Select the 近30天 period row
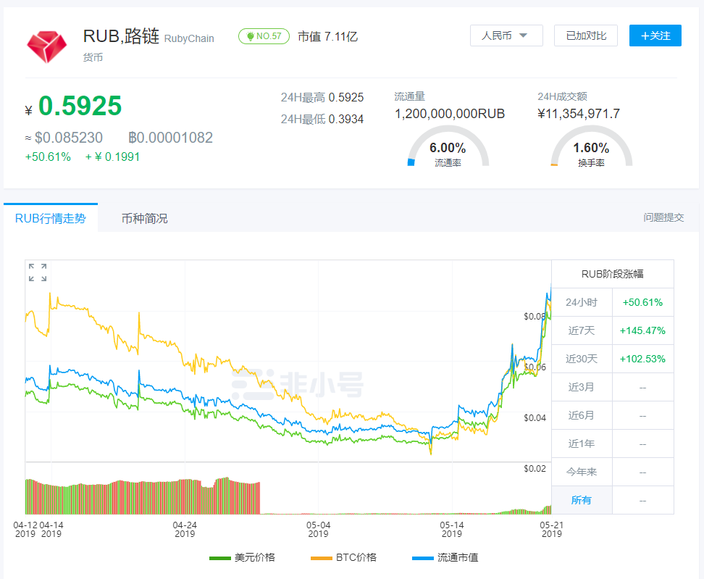Viewport: 704px width, 579px height. click(613, 359)
